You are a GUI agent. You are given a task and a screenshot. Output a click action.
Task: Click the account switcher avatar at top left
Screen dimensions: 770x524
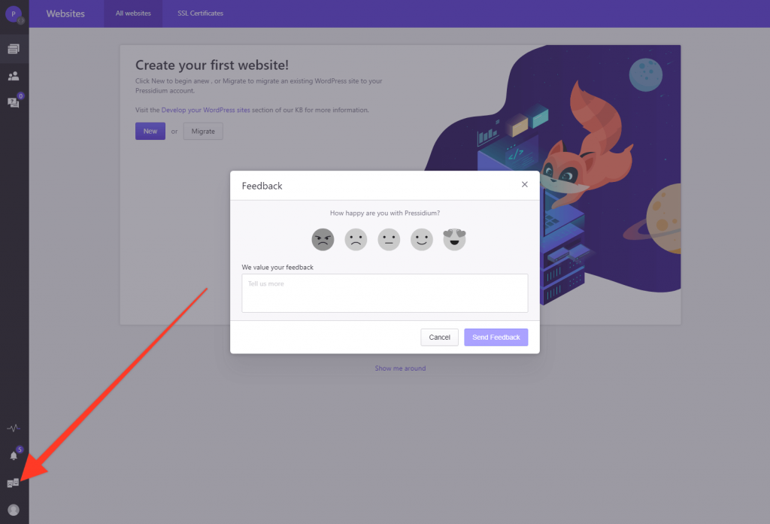coord(14,14)
